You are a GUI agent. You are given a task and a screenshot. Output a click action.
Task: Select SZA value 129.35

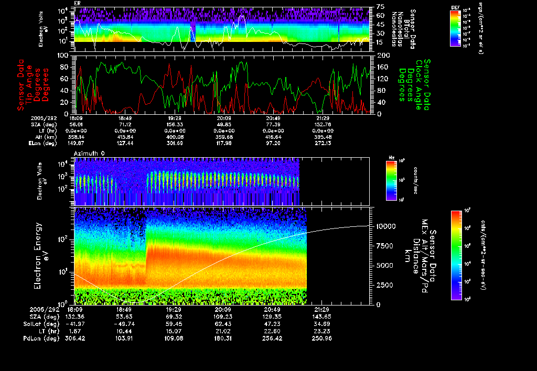coord(272,317)
